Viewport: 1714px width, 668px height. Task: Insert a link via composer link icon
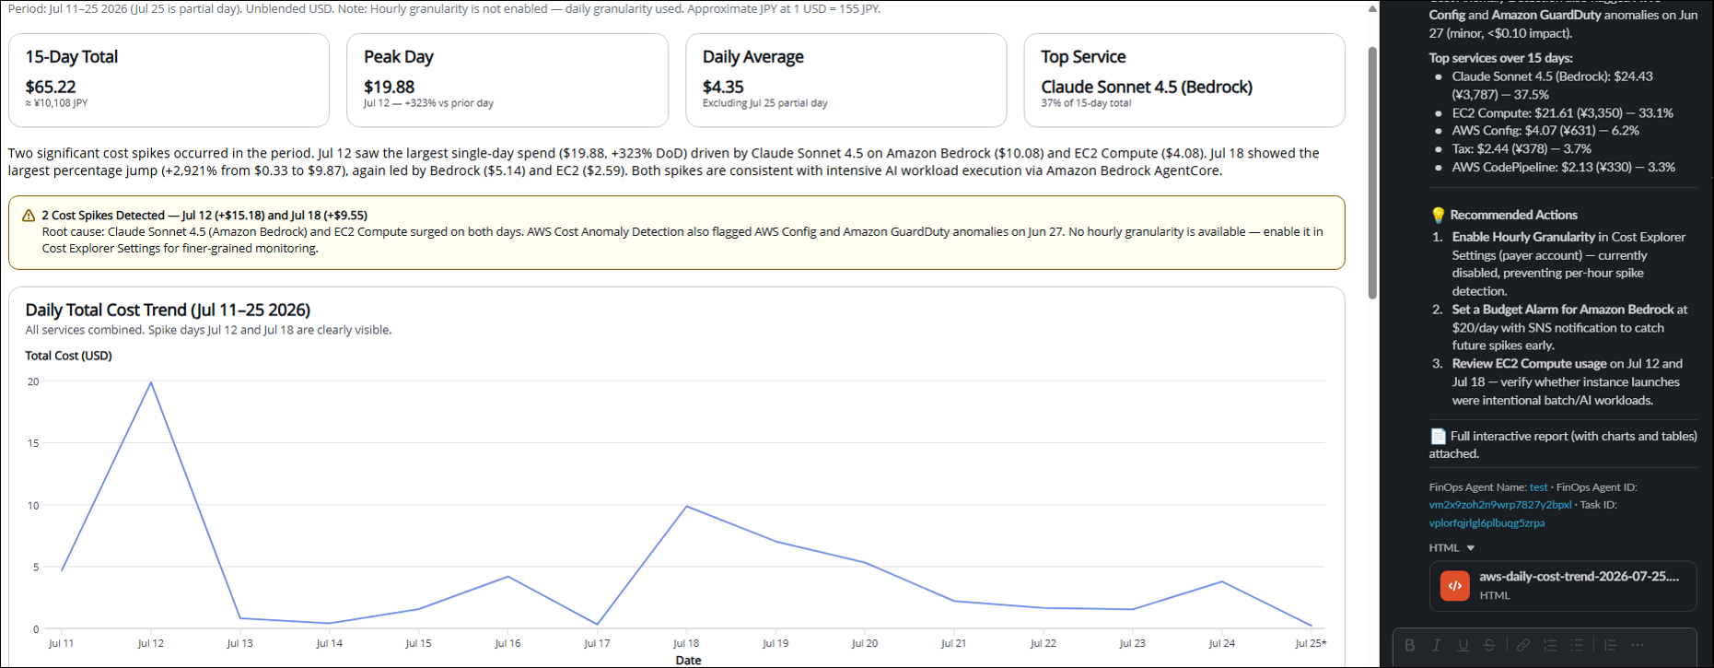click(1523, 645)
